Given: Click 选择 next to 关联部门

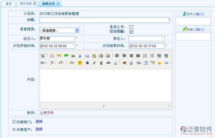Looking at the screenshot, I should [x=39, y=122].
